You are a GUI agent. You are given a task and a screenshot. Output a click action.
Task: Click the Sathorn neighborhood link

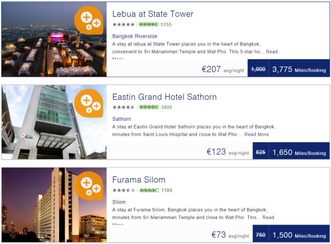click(122, 119)
